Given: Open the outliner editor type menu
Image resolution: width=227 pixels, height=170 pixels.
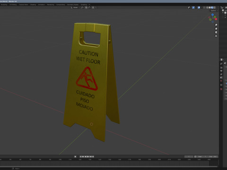Looking at the screenshot, I should 222,8.
